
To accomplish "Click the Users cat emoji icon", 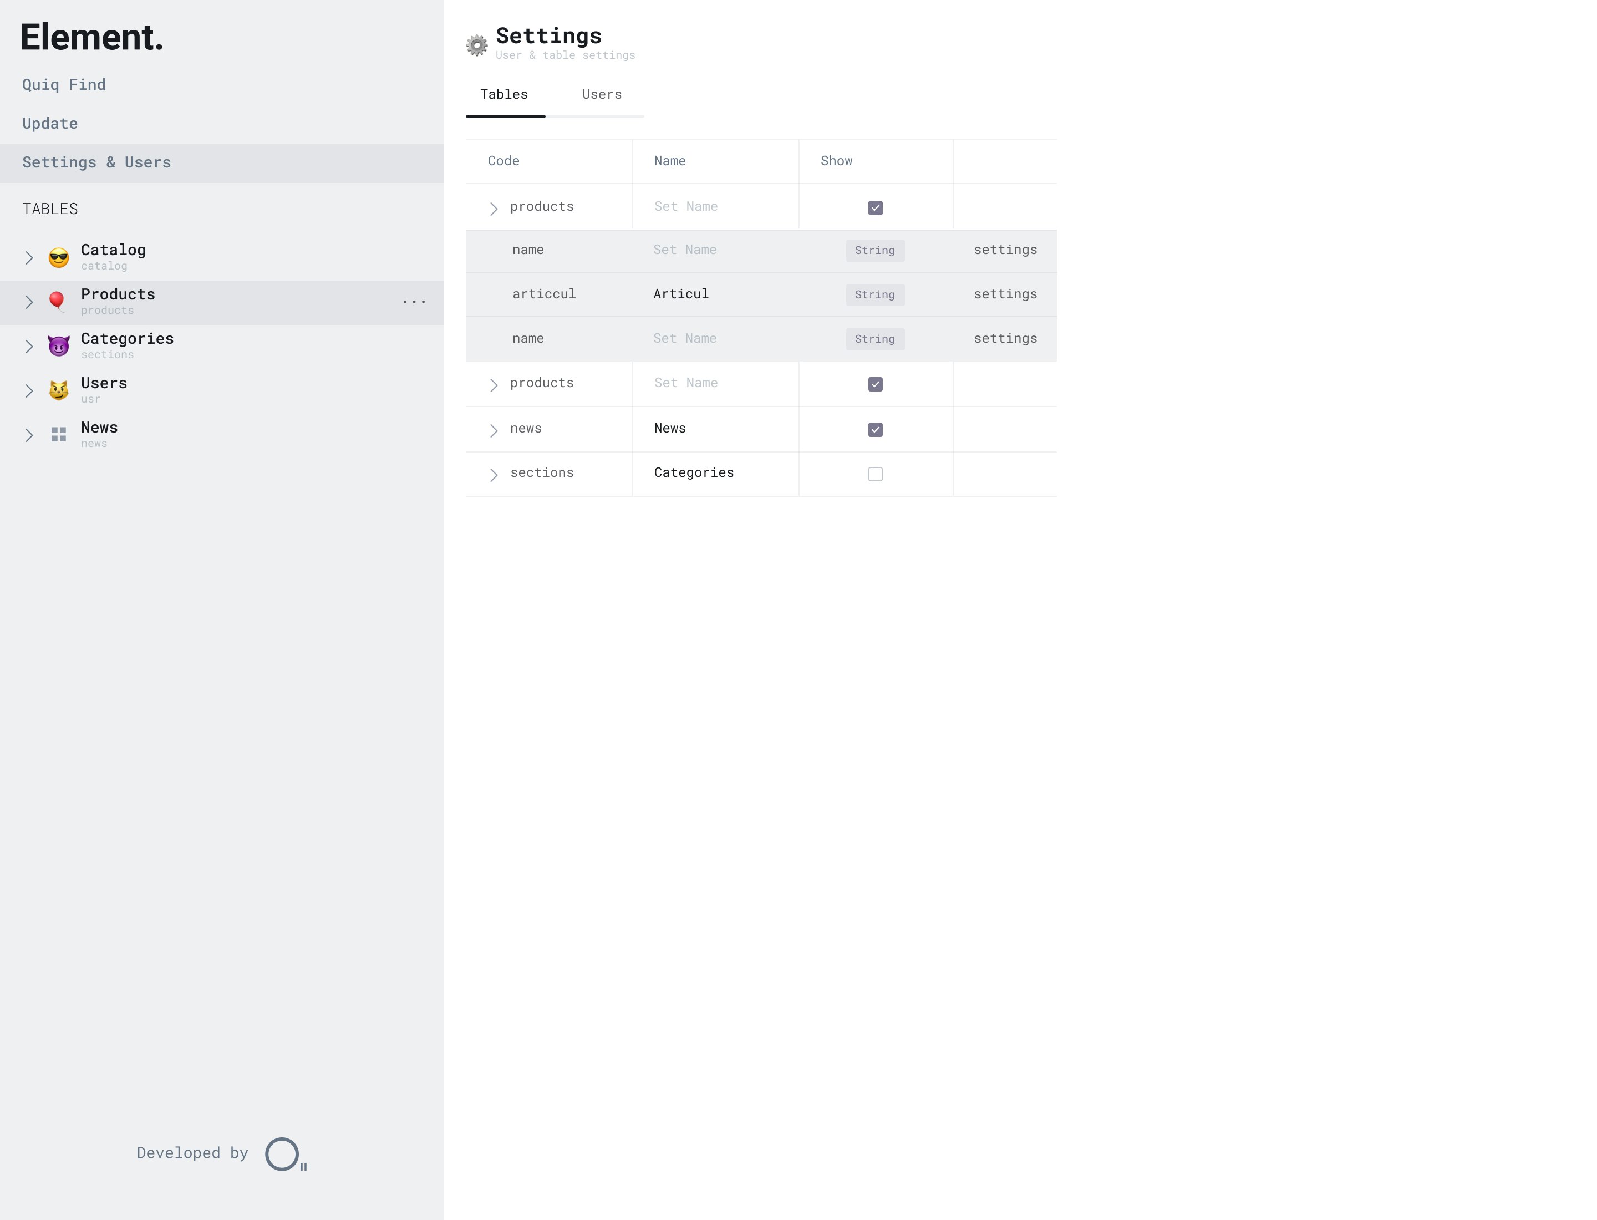I will click(59, 391).
